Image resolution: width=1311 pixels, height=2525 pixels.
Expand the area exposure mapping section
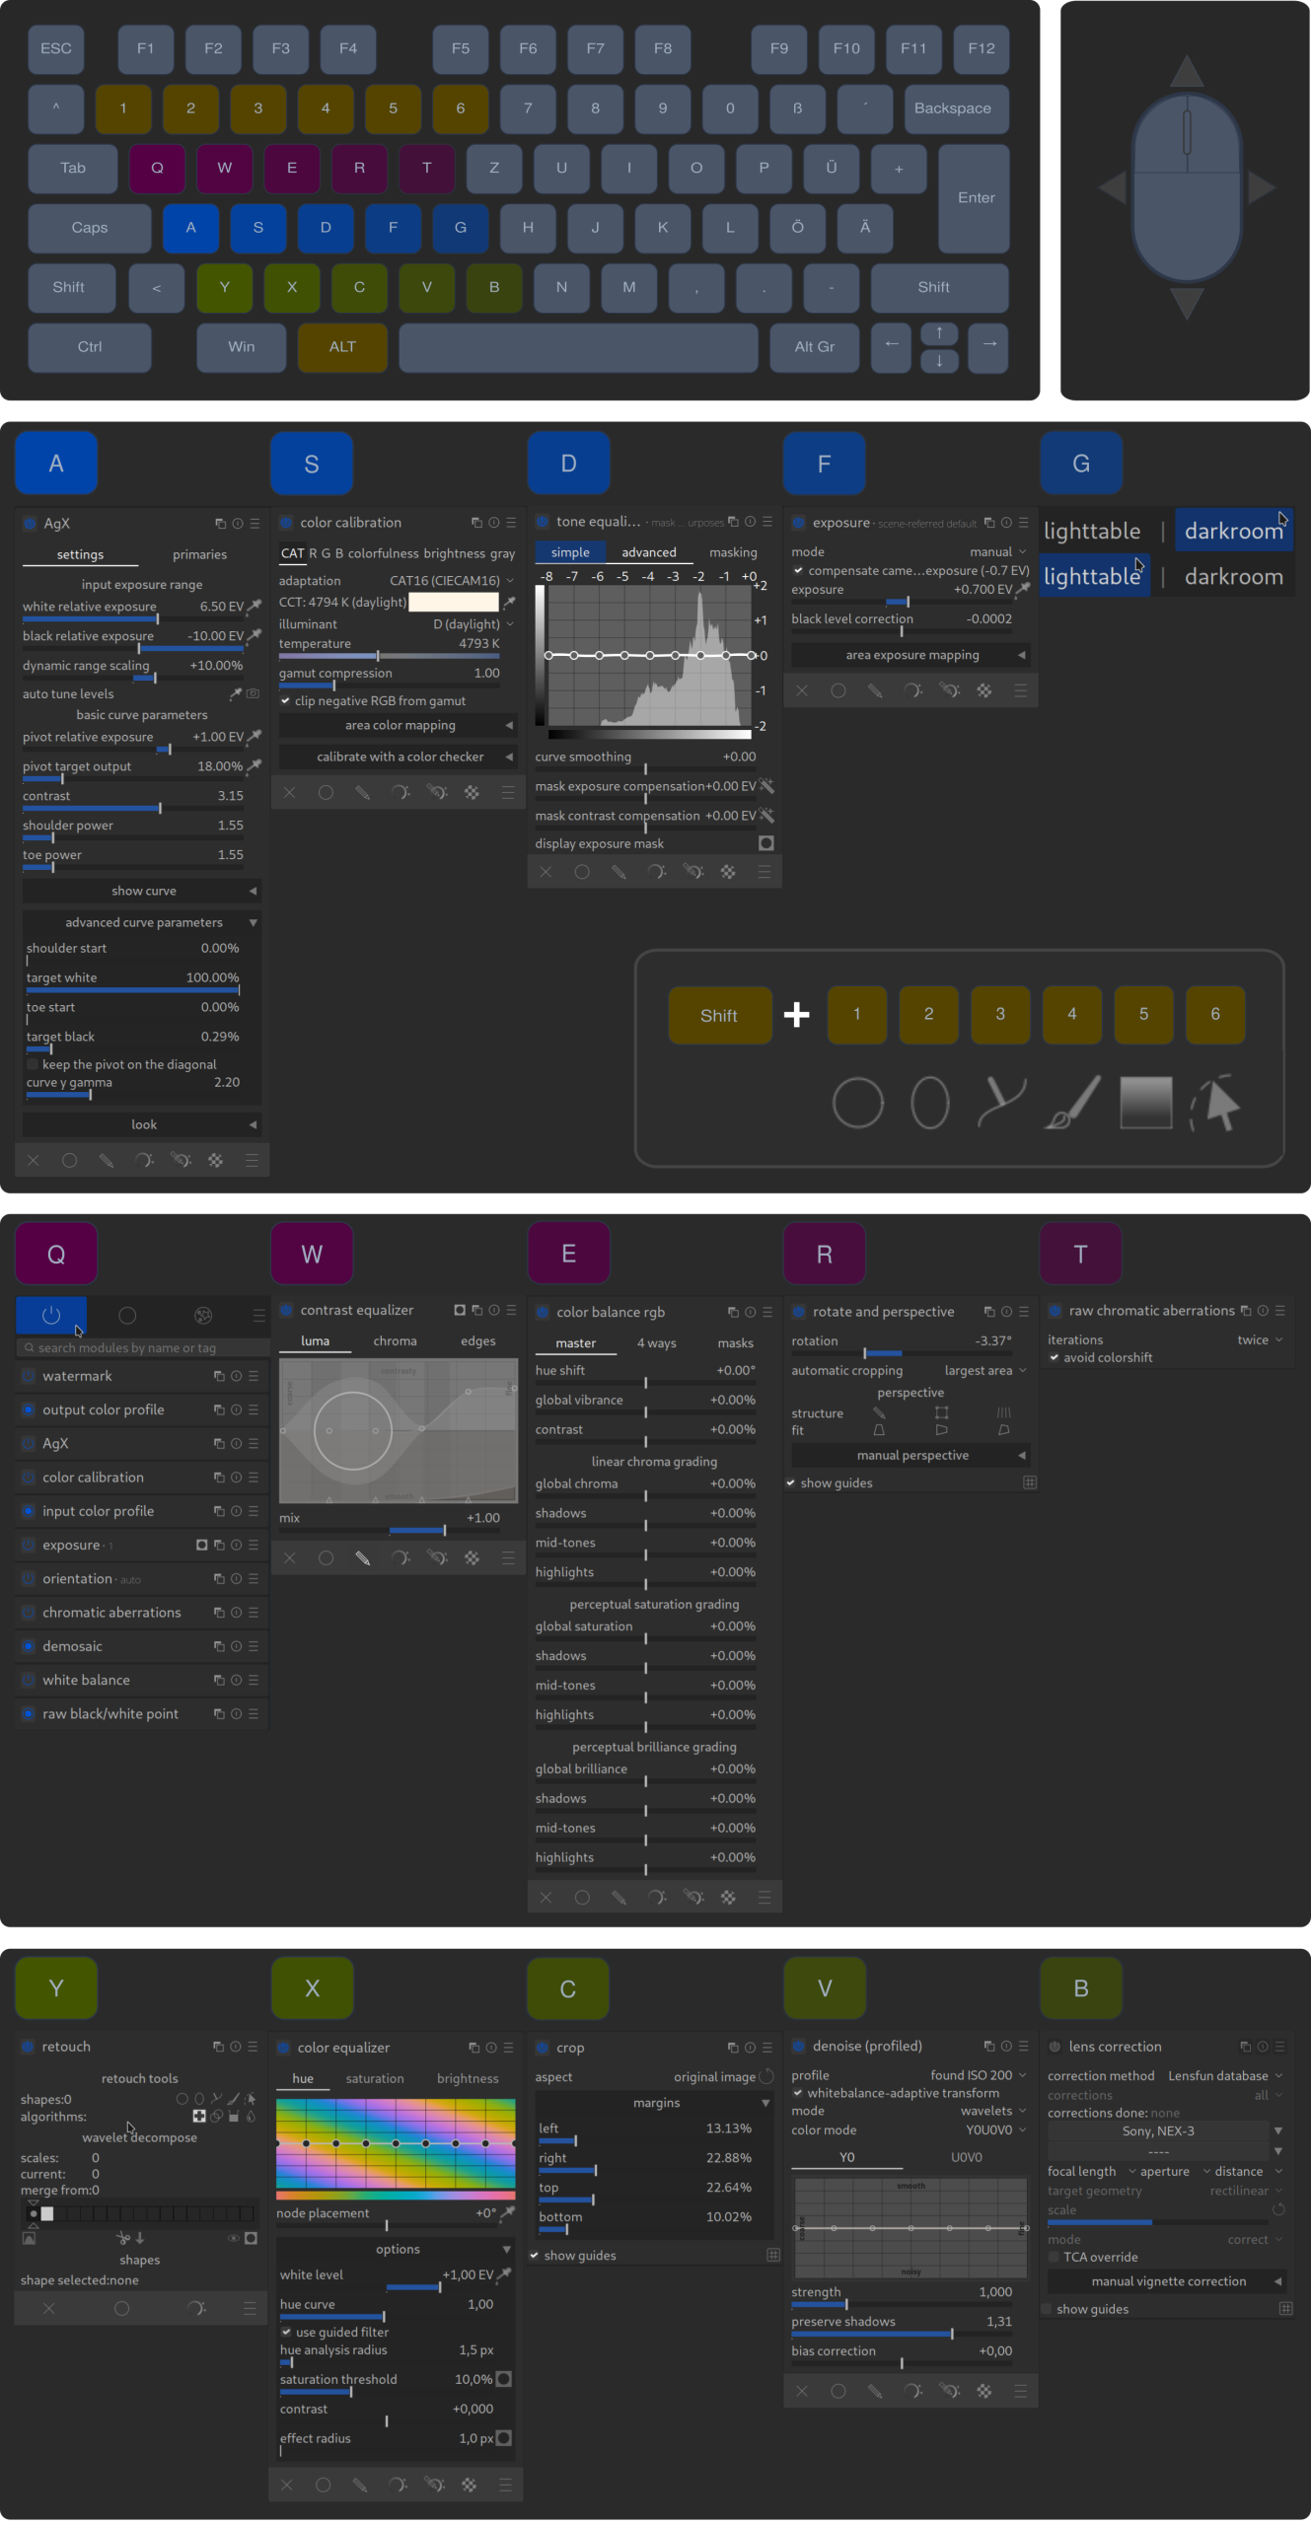(911, 655)
